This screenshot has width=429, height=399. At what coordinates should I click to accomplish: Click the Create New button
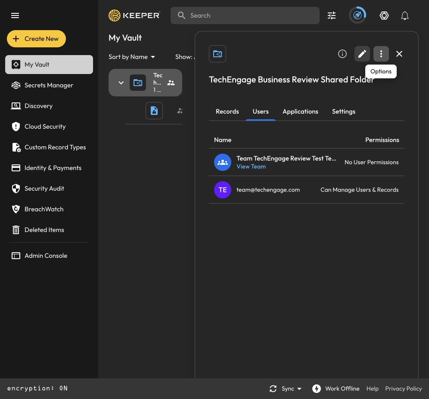[x=36, y=39]
